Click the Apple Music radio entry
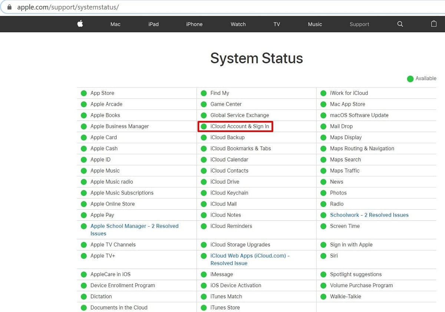445x312 pixels. 112,182
